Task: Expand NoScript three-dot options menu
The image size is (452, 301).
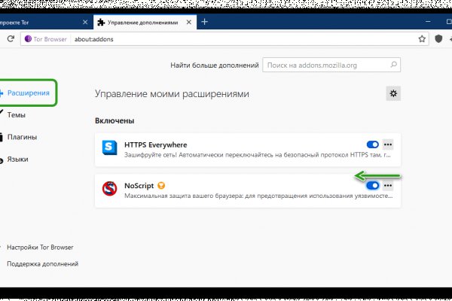Action: (388, 185)
